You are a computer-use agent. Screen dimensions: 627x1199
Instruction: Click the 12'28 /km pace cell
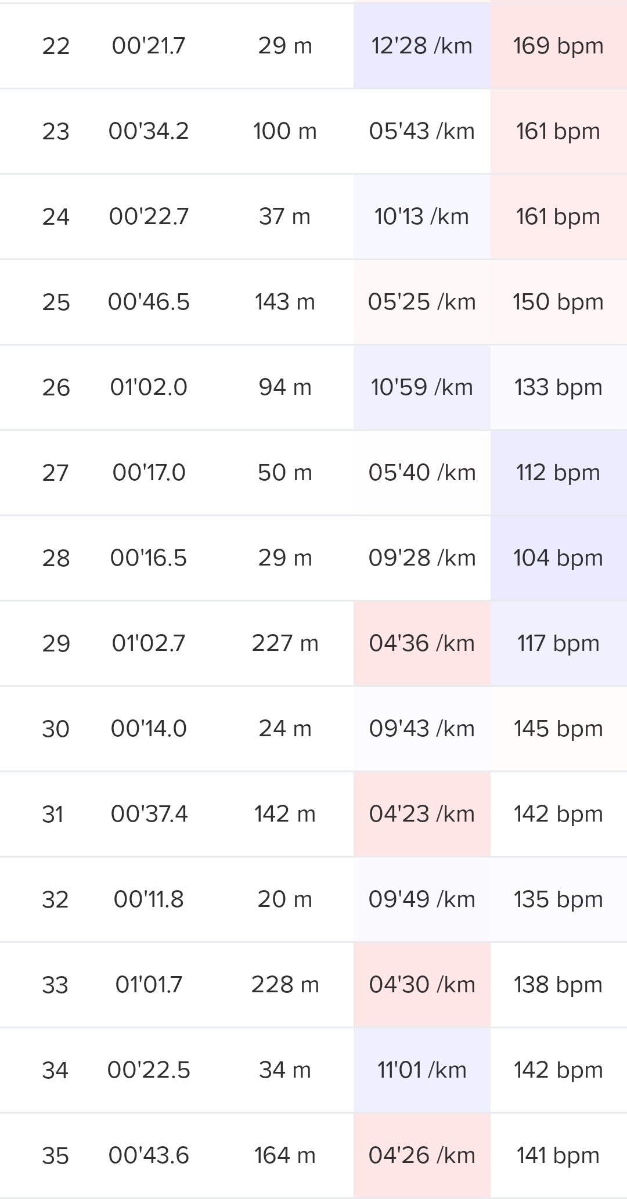click(x=421, y=46)
